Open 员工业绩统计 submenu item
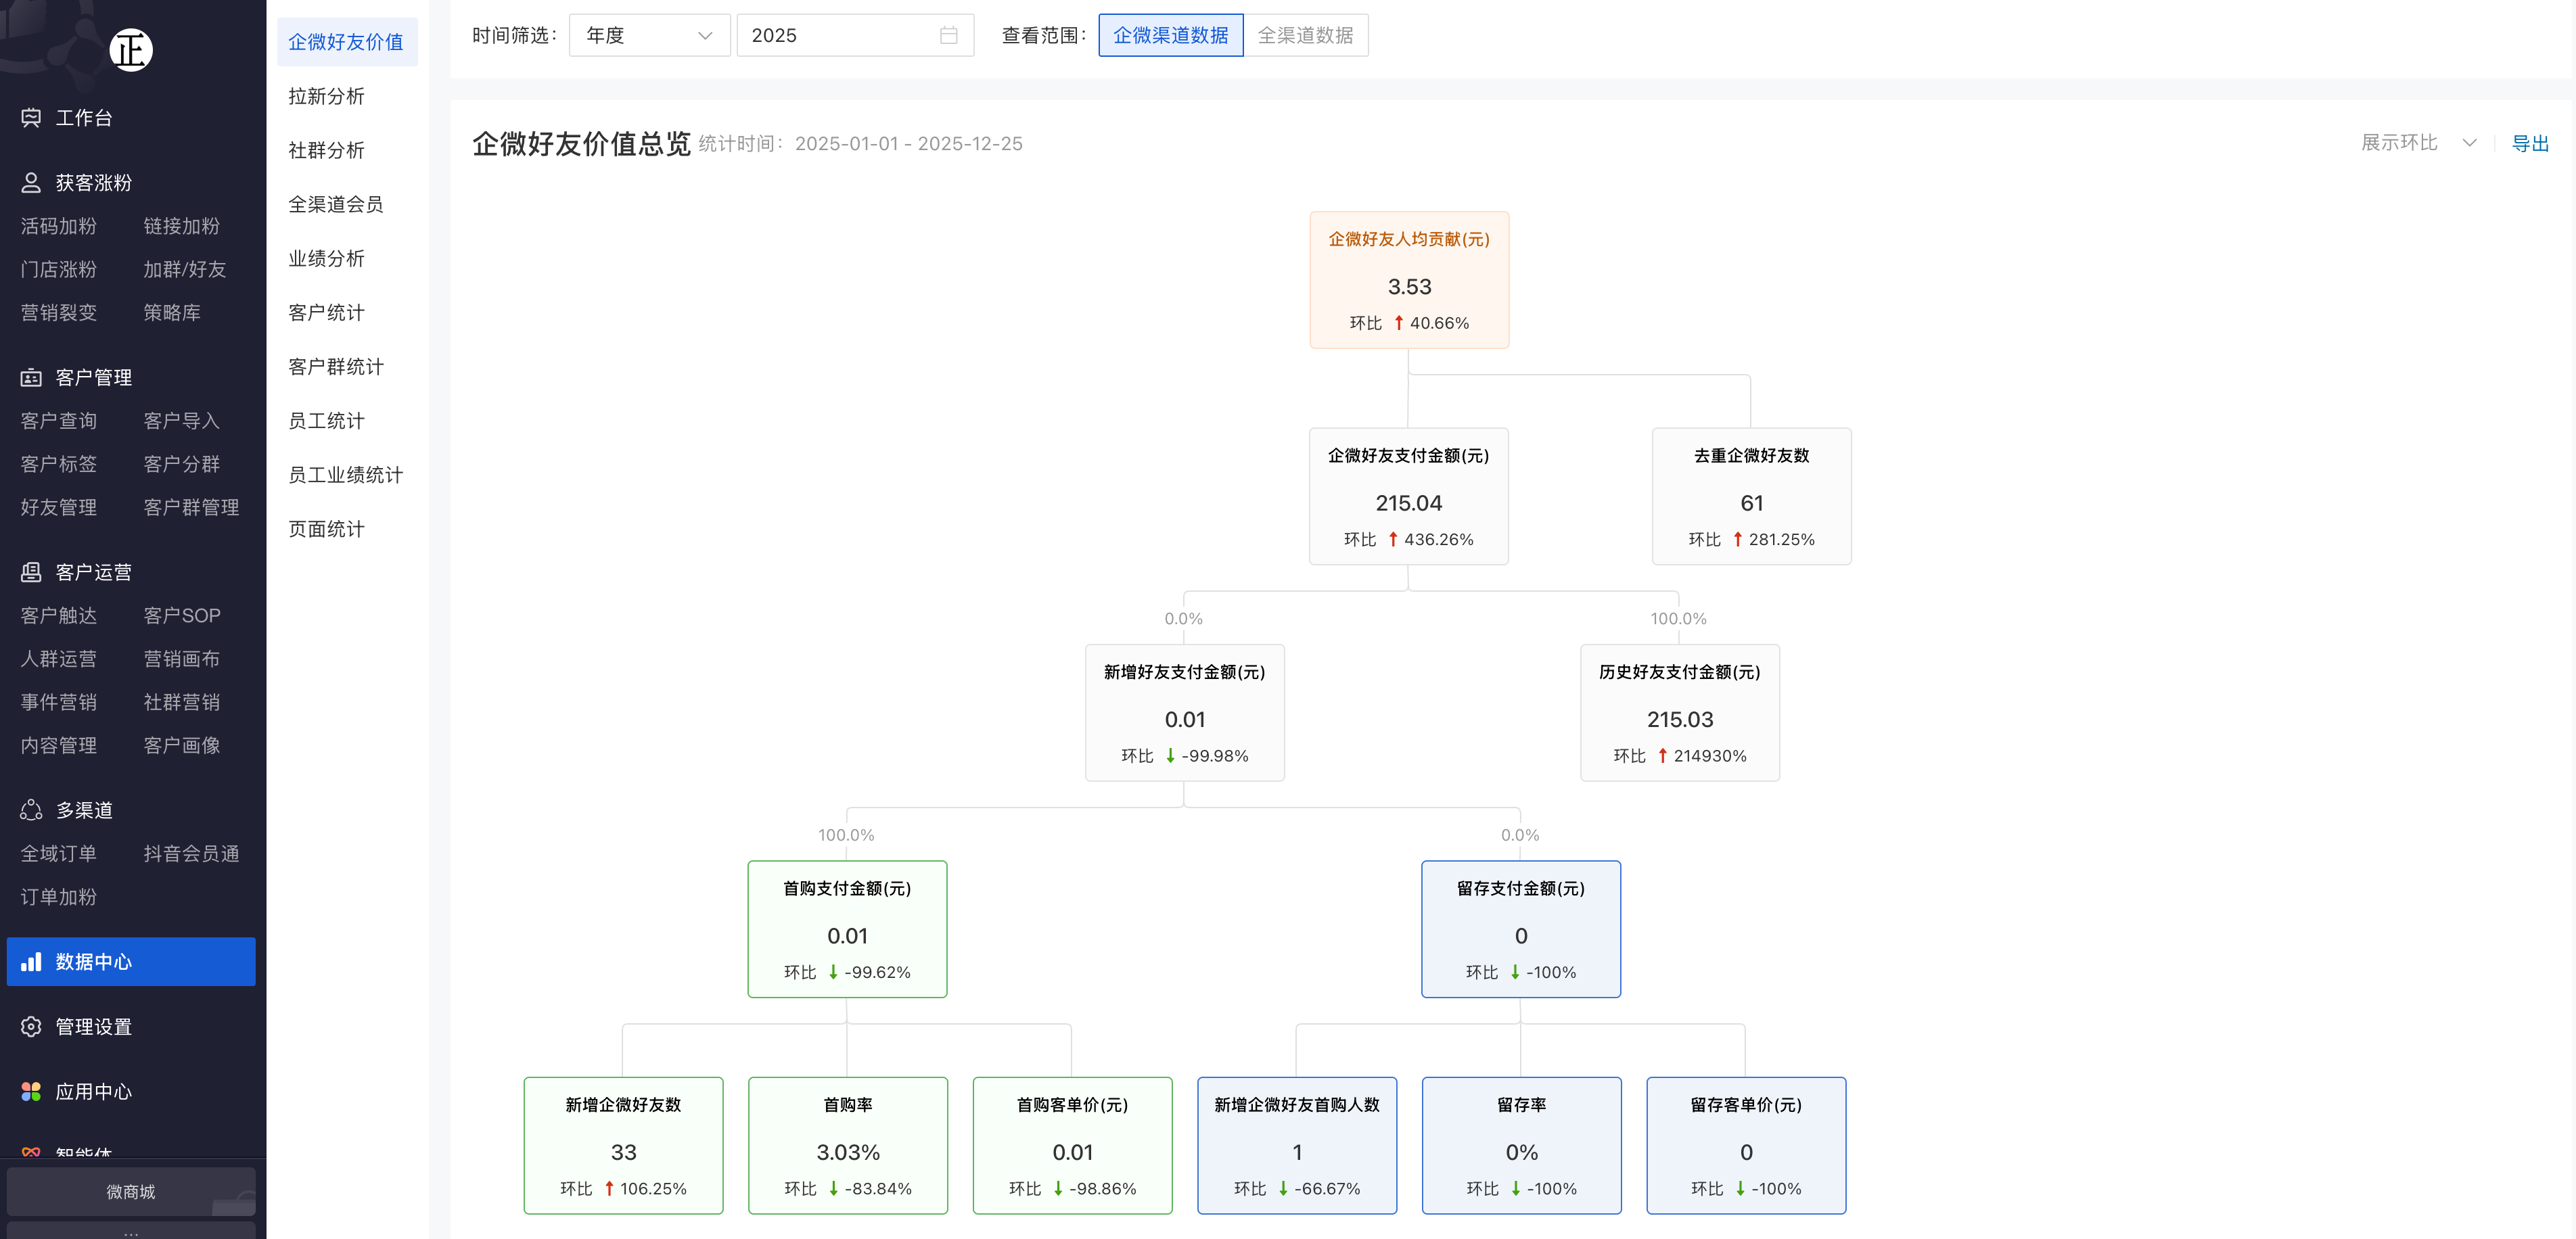Image resolution: width=2576 pixels, height=1239 pixels. (x=345, y=475)
